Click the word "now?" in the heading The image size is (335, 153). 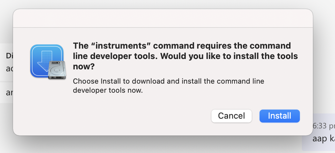[x=84, y=66]
